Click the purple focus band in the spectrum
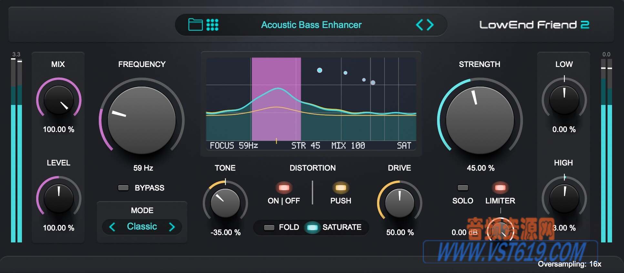Screen dimensions: 624x273 pyautogui.click(x=276, y=99)
